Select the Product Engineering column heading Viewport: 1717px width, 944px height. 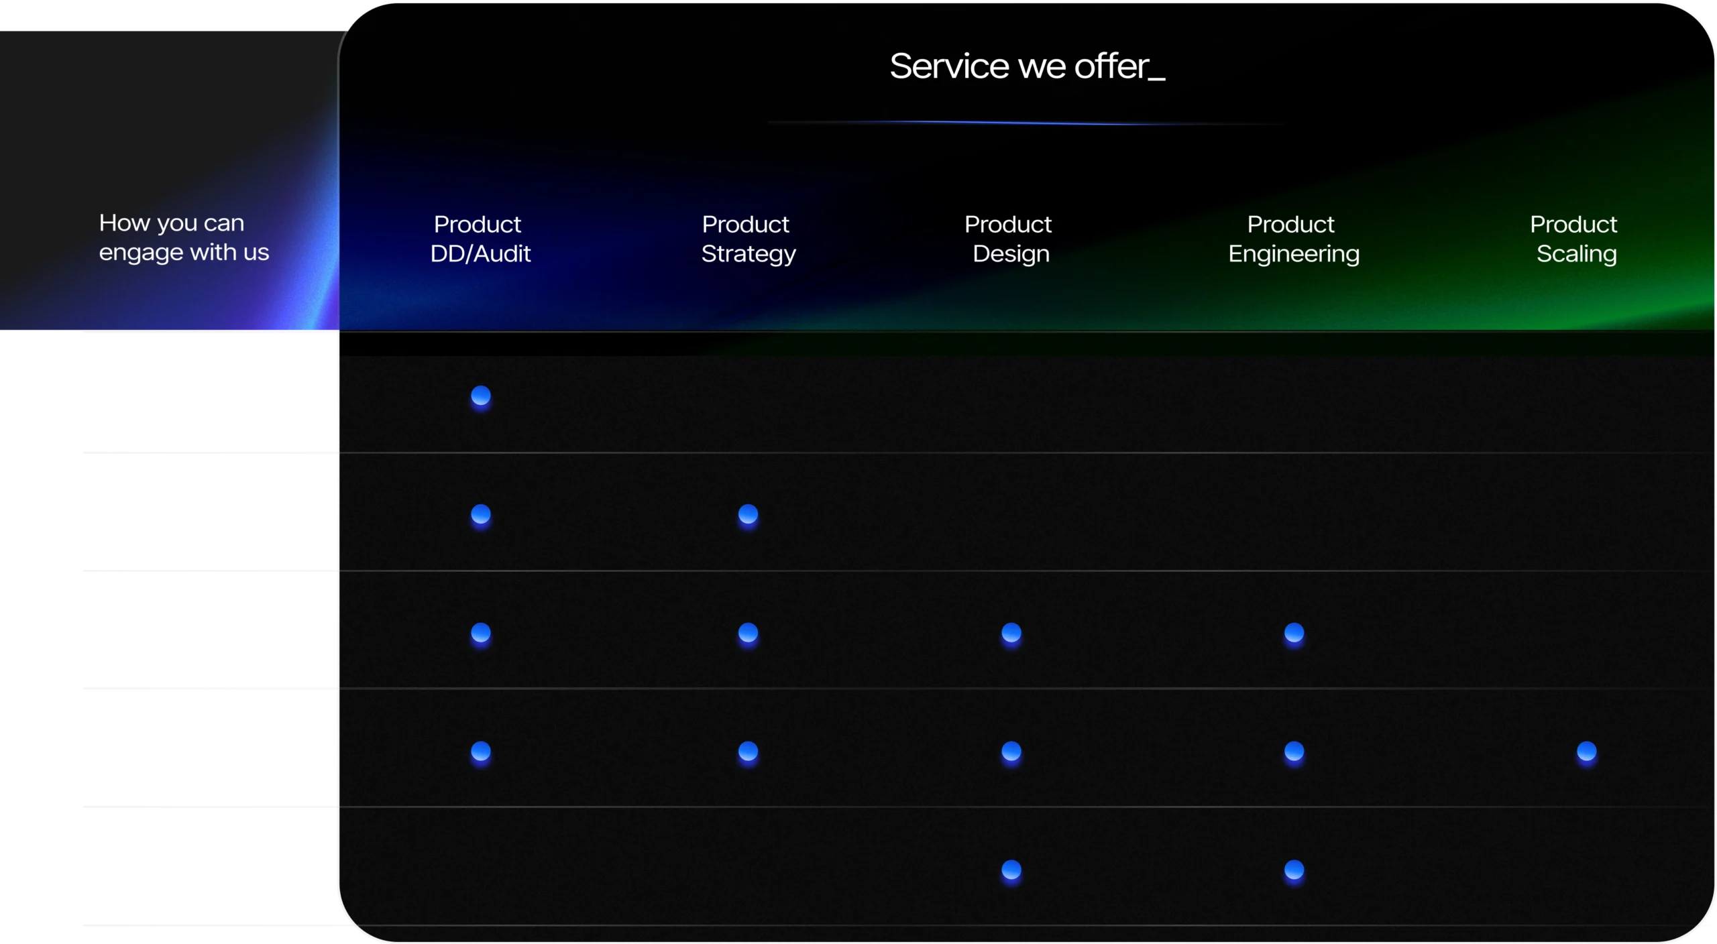pos(1293,239)
